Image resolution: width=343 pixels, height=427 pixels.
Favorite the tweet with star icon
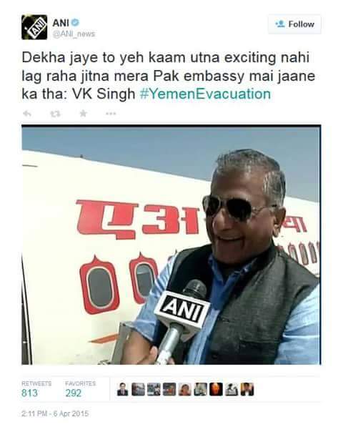coord(83,113)
